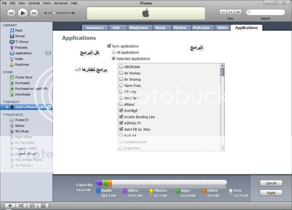Switch to the Info tab
Screen dimensions: 292x210
coord(116,28)
